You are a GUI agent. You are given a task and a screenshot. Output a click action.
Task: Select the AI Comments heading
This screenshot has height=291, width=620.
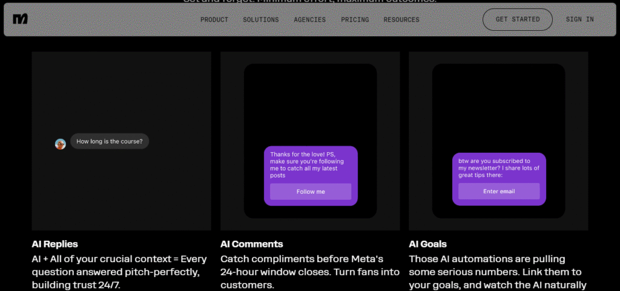pos(252,245)
